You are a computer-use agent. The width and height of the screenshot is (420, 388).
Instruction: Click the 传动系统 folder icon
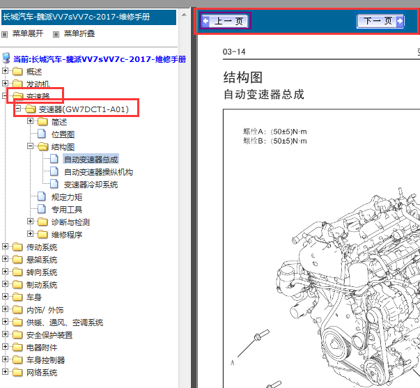pyautogui.click(x=17, y=247)
